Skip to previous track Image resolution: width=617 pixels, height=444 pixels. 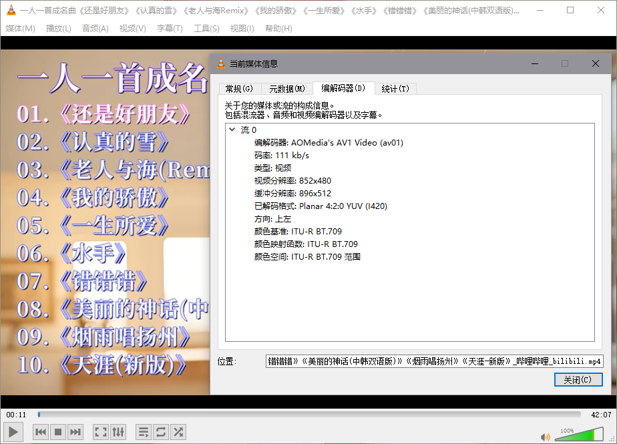(x=41, y=432)
